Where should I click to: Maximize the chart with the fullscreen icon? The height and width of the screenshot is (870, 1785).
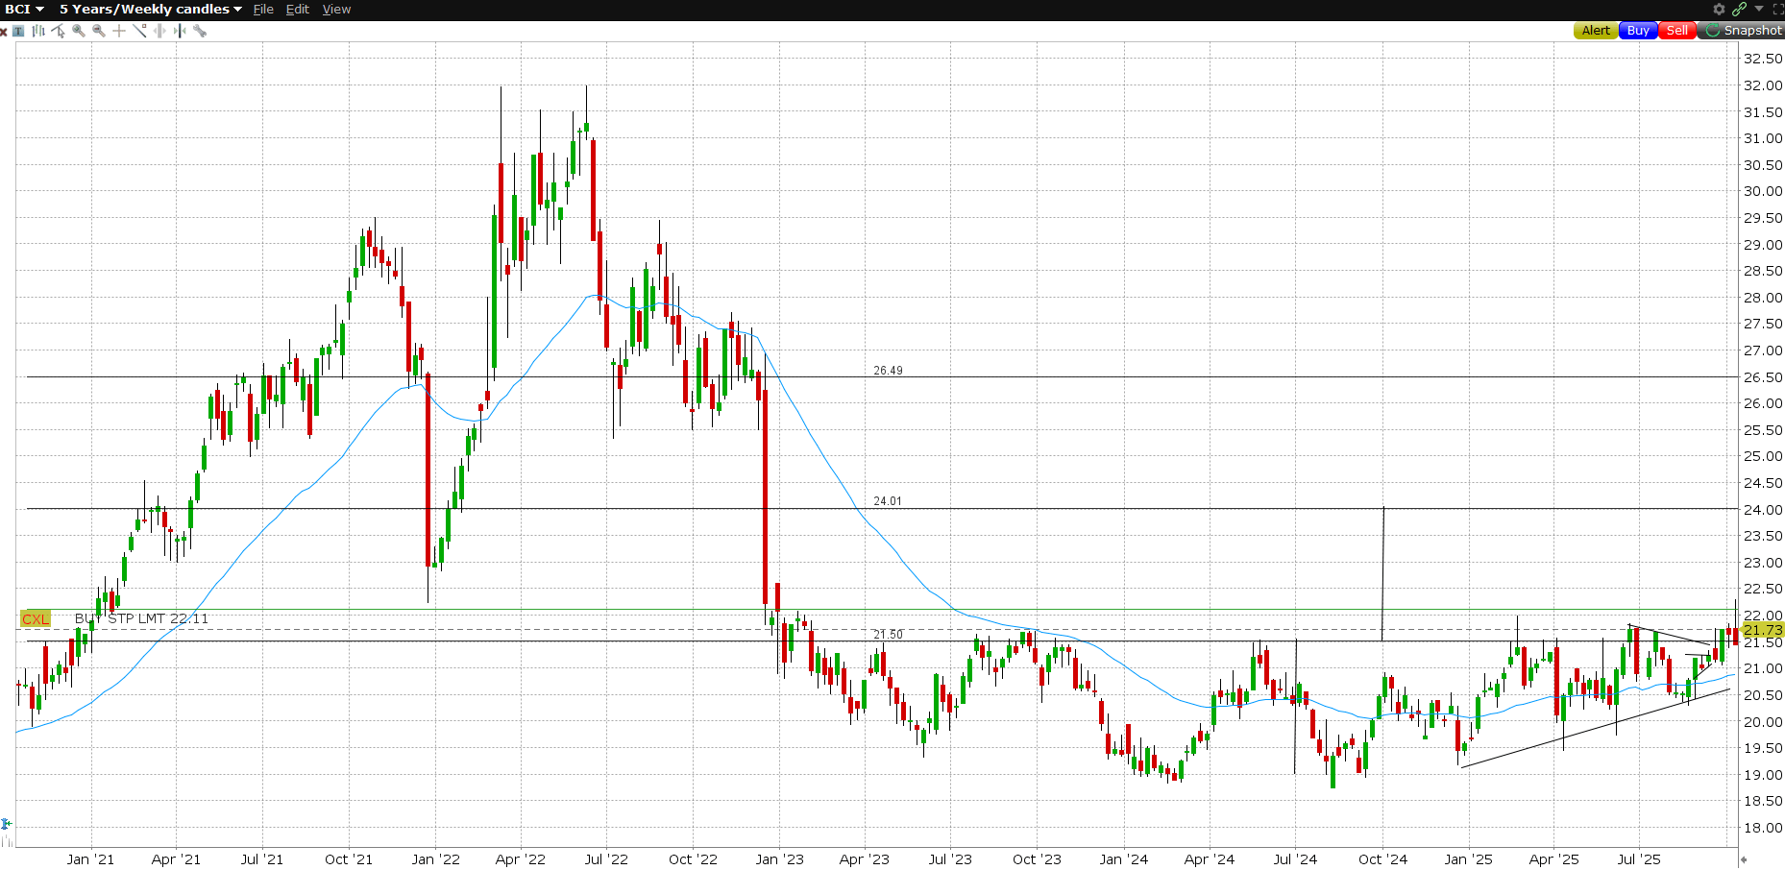(x=1777, y=9)
